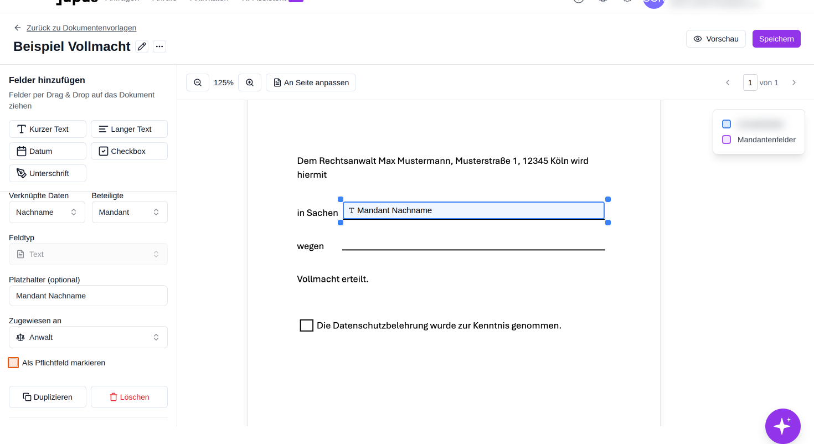Click the Felder hinzufügen heading

(47, 80)
